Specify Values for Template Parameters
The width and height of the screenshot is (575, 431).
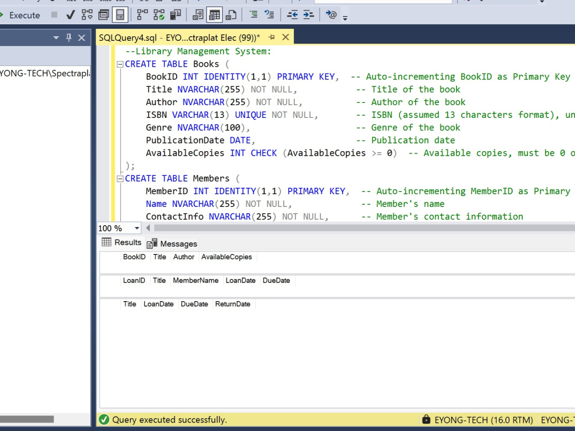coord(331,15)
